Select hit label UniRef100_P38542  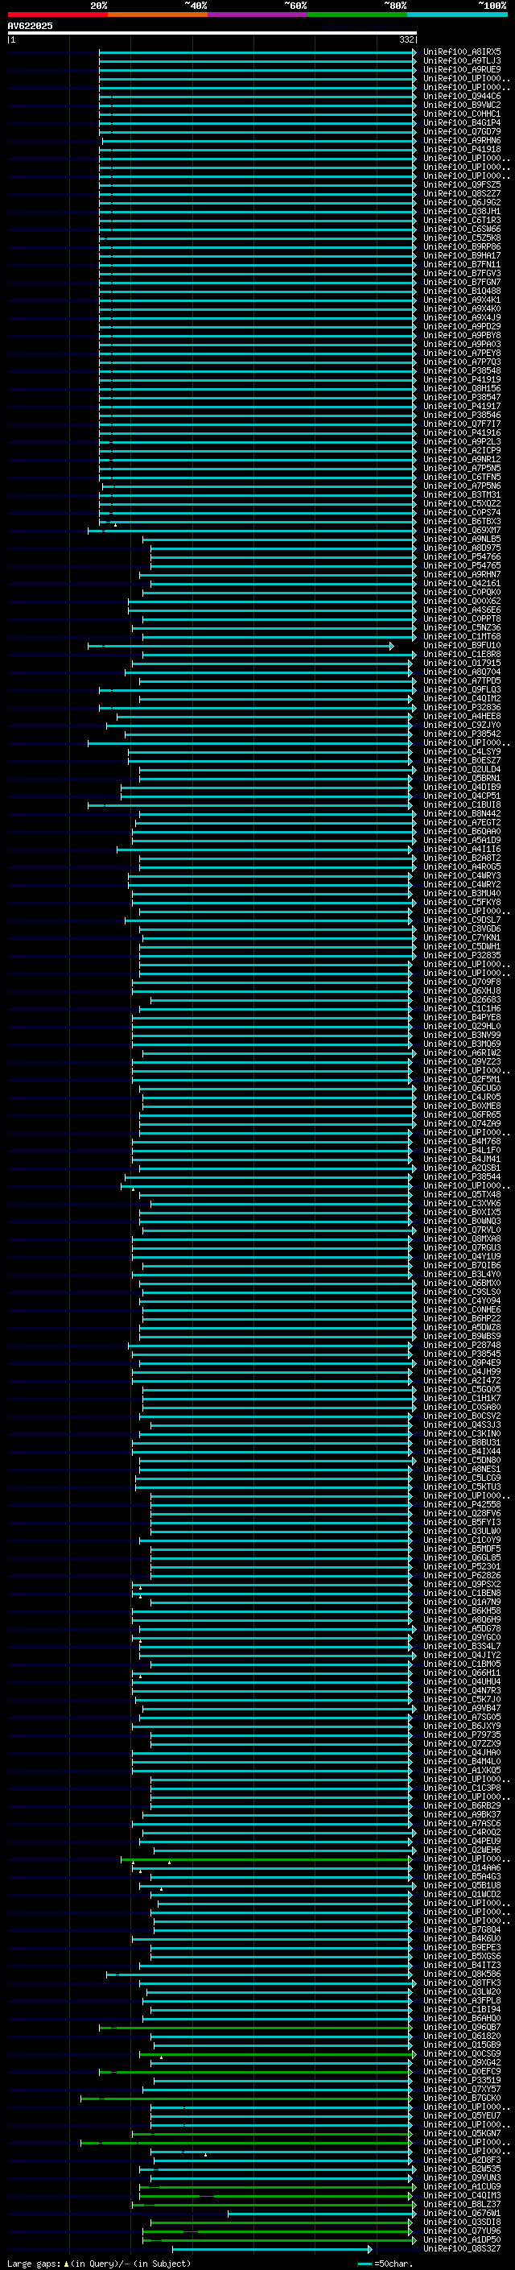point(462,734)
